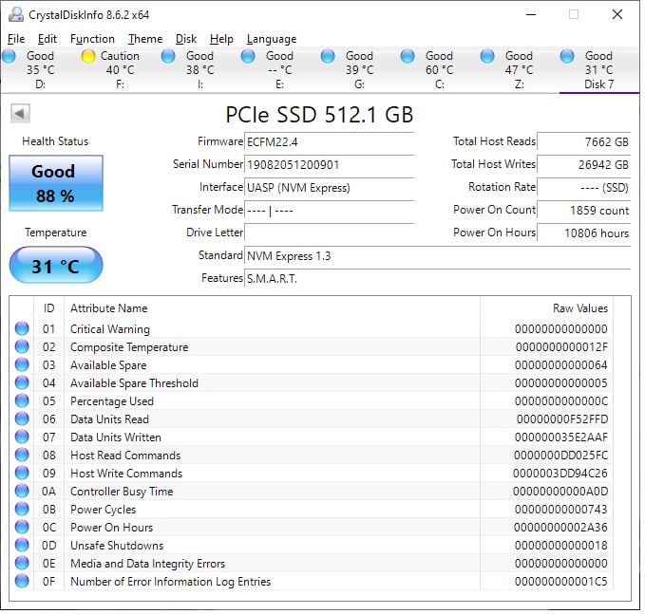The height and width of the screenshot is (614, 645).
Task: Click raw value 000000000012F
Action: [561, 347]
